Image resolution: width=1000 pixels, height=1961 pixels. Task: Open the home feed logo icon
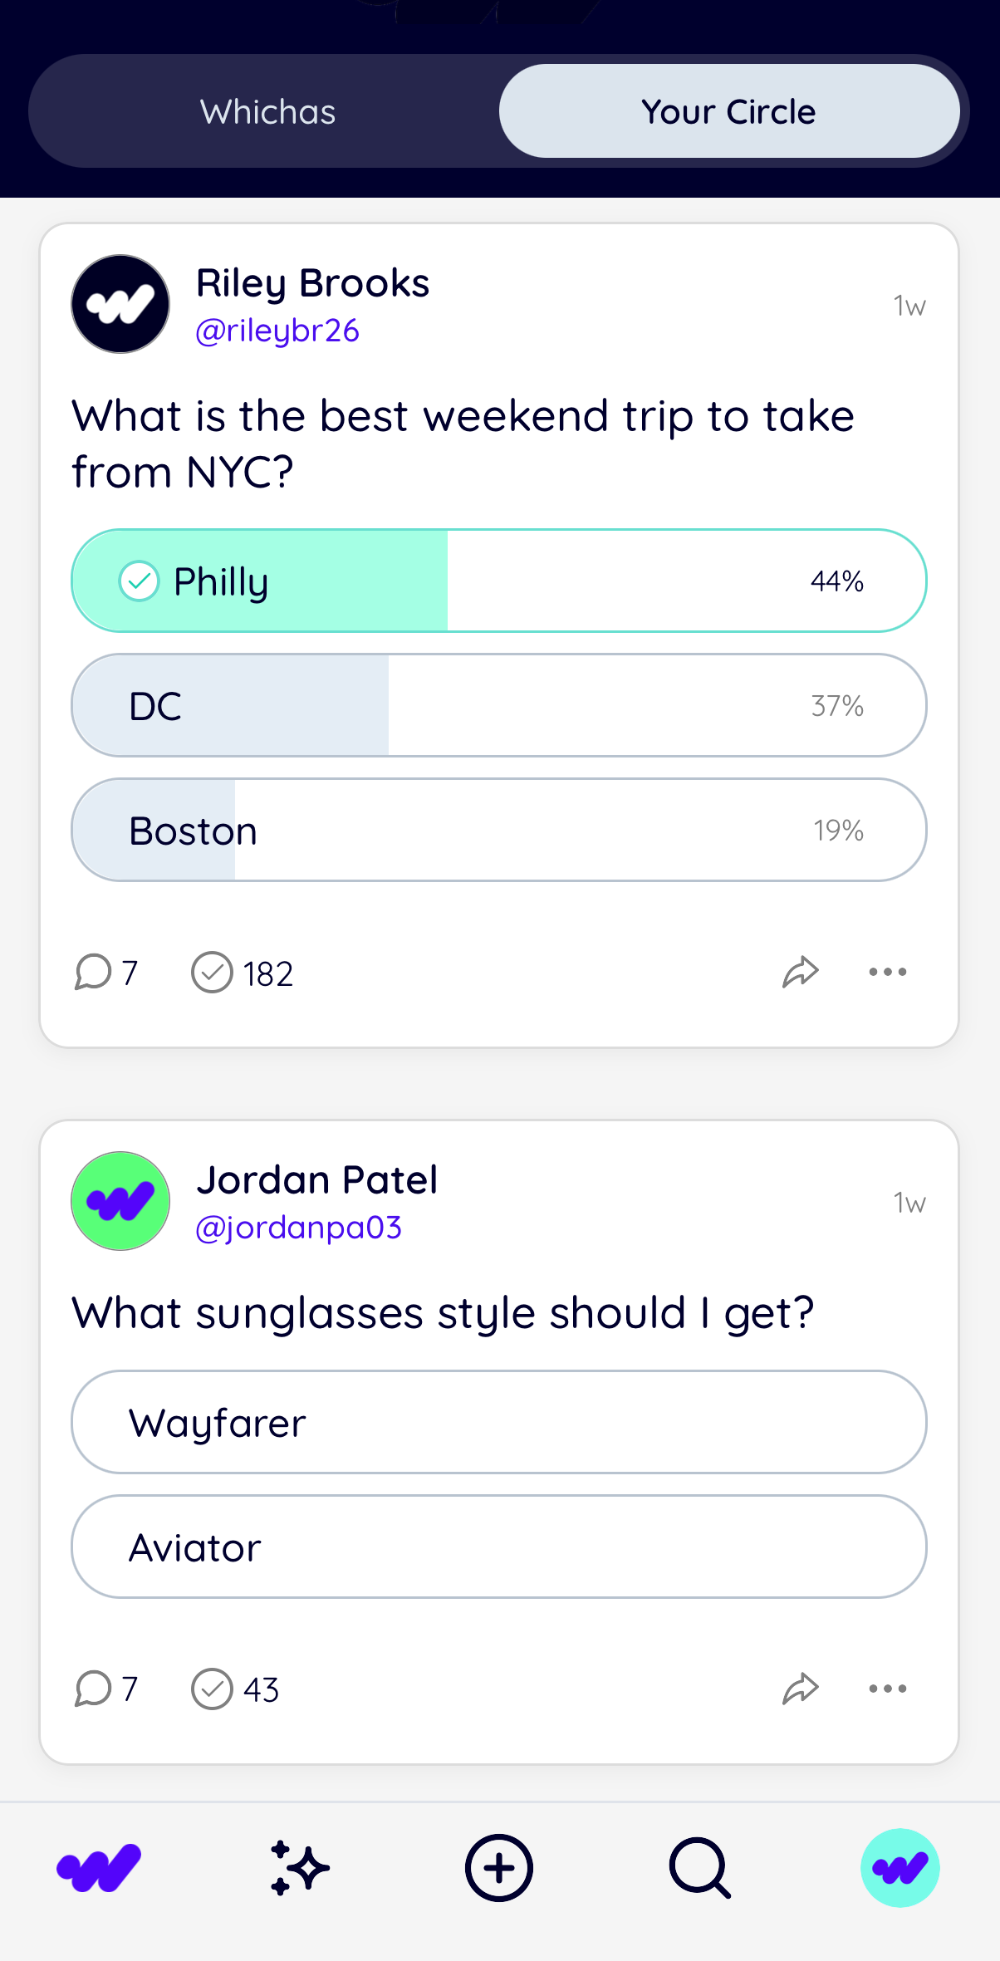coord(99,1868)
